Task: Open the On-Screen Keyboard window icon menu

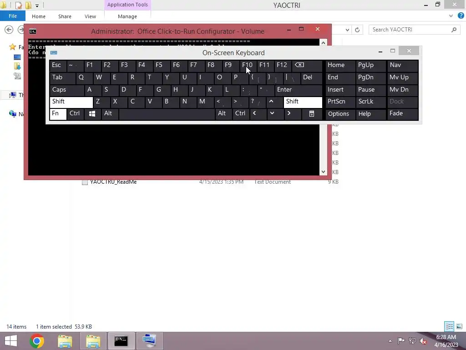Action: point(54,53)
